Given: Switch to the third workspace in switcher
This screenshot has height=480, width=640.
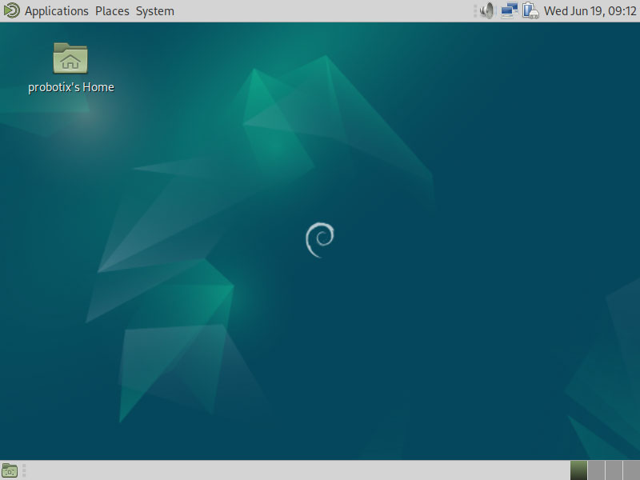Looking at the screenshot, I should pyautogui.click(x=614, y=470).
